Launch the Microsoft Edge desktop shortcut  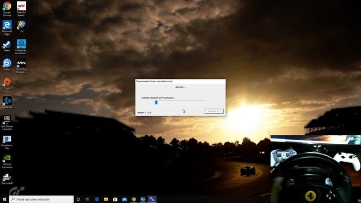(x=7, y=28)
